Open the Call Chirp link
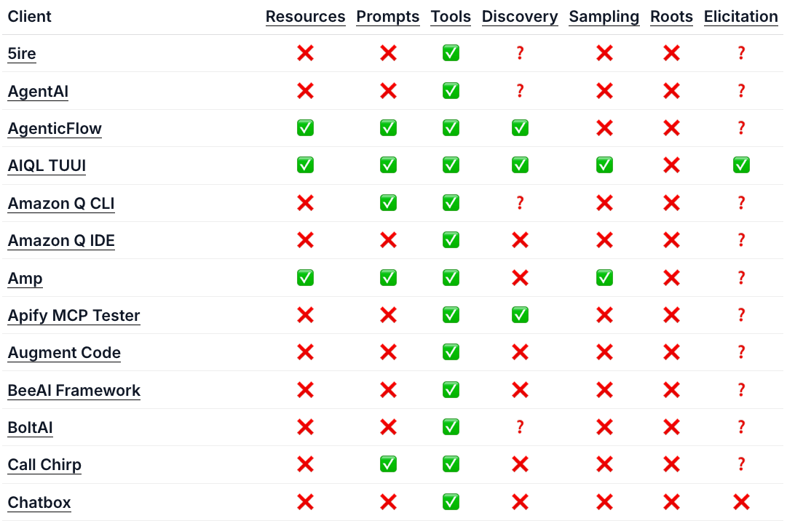This screenshot has height=521, width=787. (44, 465)
